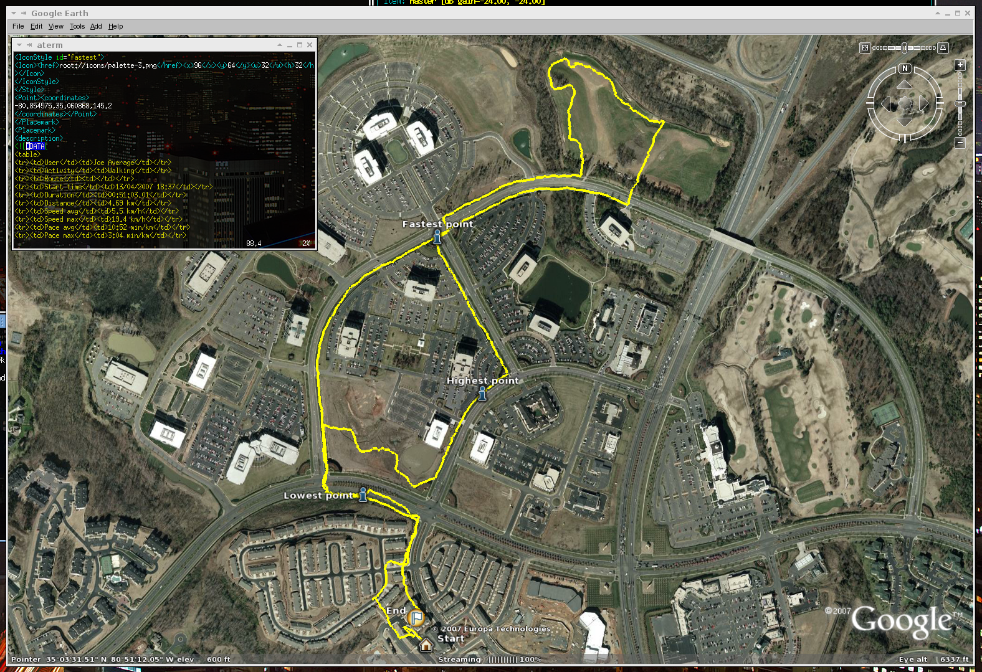
Task: Open the Help menu
Action: 115,26
